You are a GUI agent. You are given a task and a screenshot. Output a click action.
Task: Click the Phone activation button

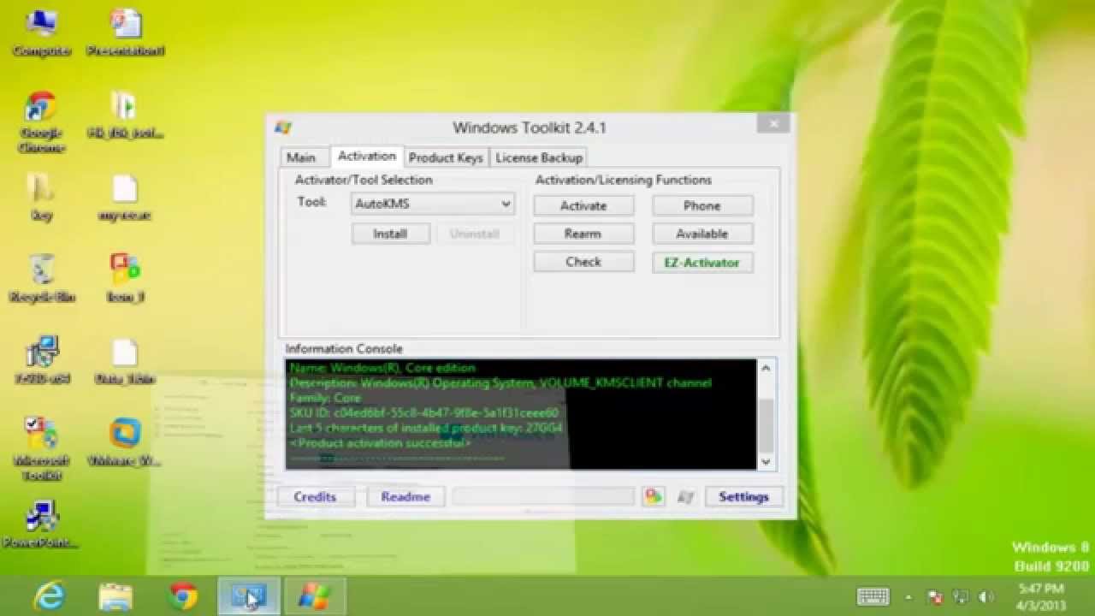[702, 205]
